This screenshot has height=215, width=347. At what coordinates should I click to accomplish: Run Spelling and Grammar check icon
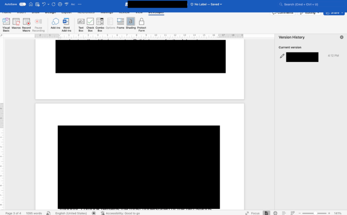(66, 4)
